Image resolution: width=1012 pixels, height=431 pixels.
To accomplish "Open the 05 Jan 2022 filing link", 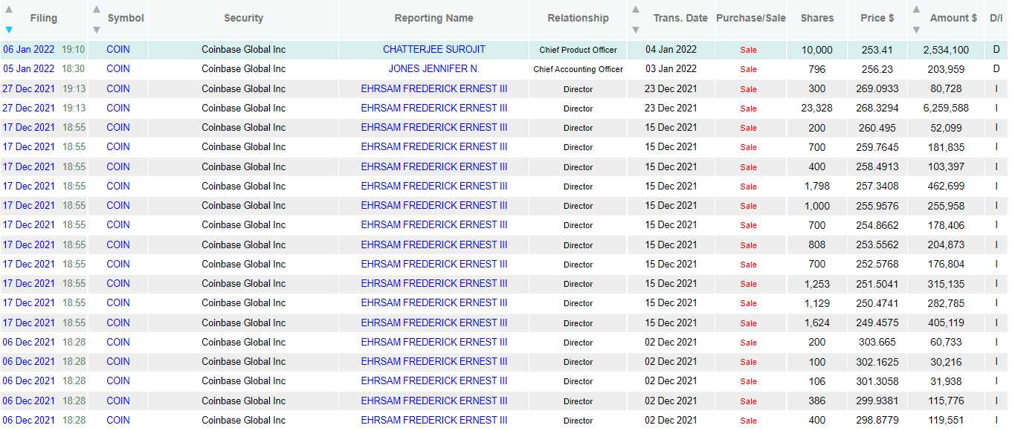I will tap(28, 69).
